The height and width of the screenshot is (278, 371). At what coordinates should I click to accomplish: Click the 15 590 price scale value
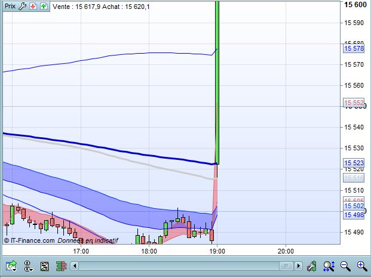354,23
